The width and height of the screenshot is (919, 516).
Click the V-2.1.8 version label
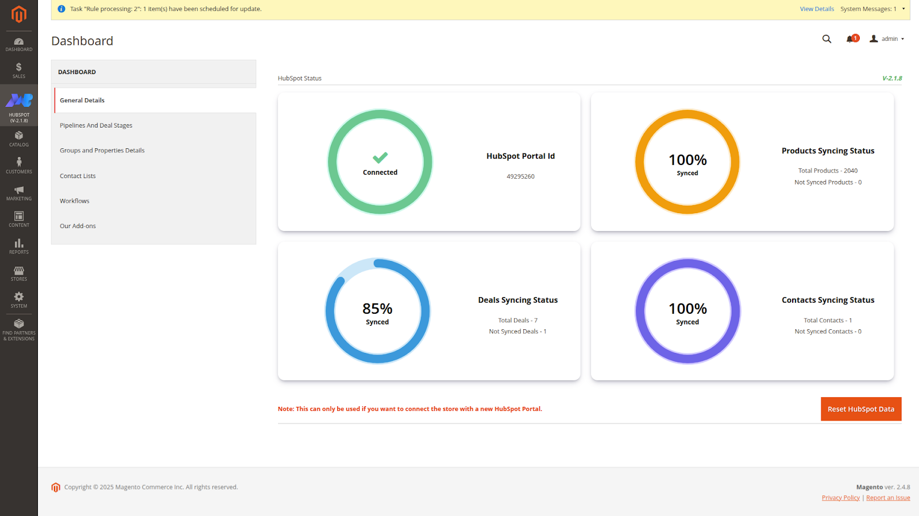tap(892, 78)
